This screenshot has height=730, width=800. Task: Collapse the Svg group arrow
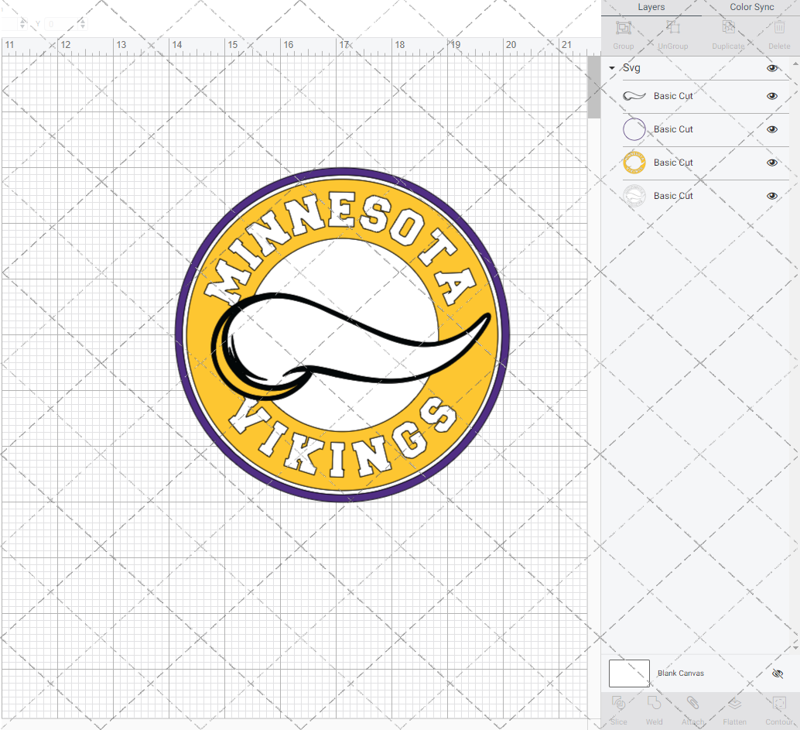point(612,68)
